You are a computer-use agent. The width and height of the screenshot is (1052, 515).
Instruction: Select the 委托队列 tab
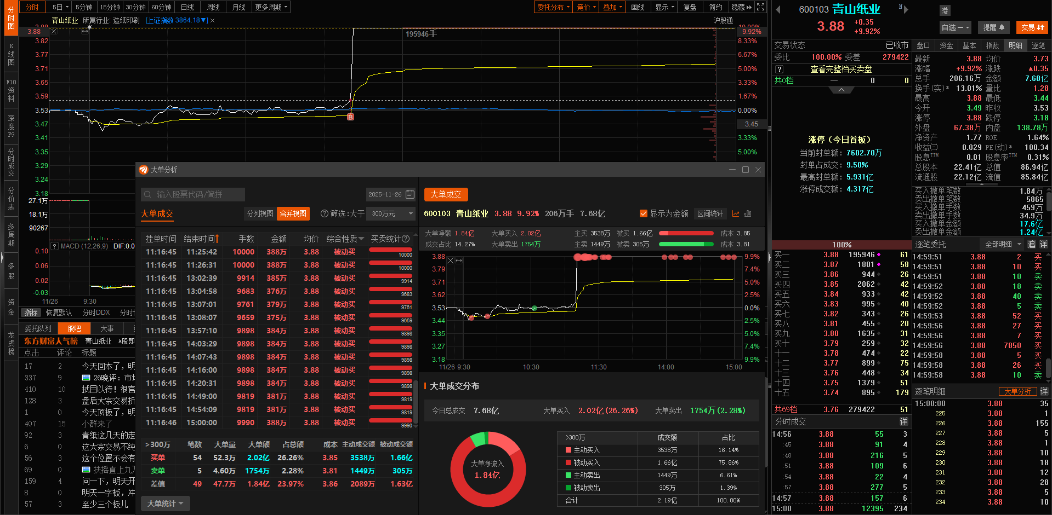click(38, 328)
